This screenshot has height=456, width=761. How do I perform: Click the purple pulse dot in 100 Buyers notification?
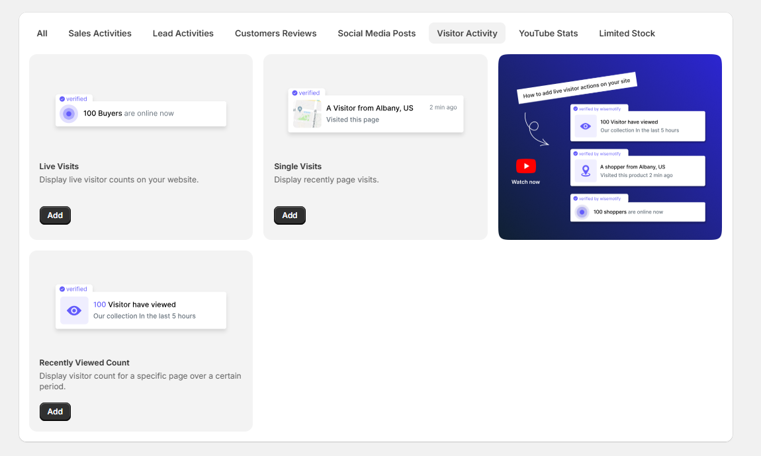(x=69, y=114)
